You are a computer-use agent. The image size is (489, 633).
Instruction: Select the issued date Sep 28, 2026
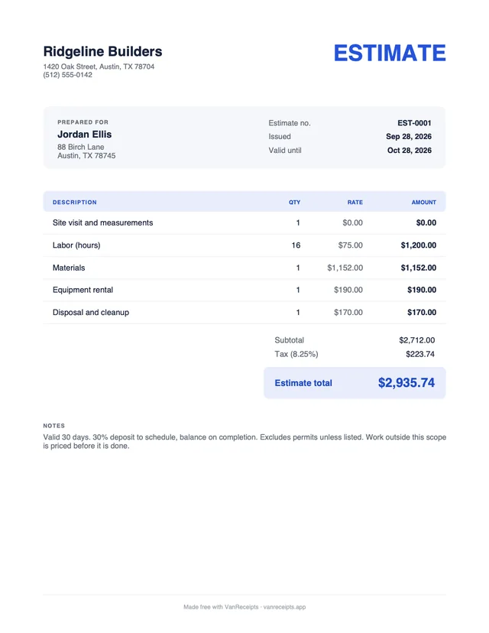409,136
